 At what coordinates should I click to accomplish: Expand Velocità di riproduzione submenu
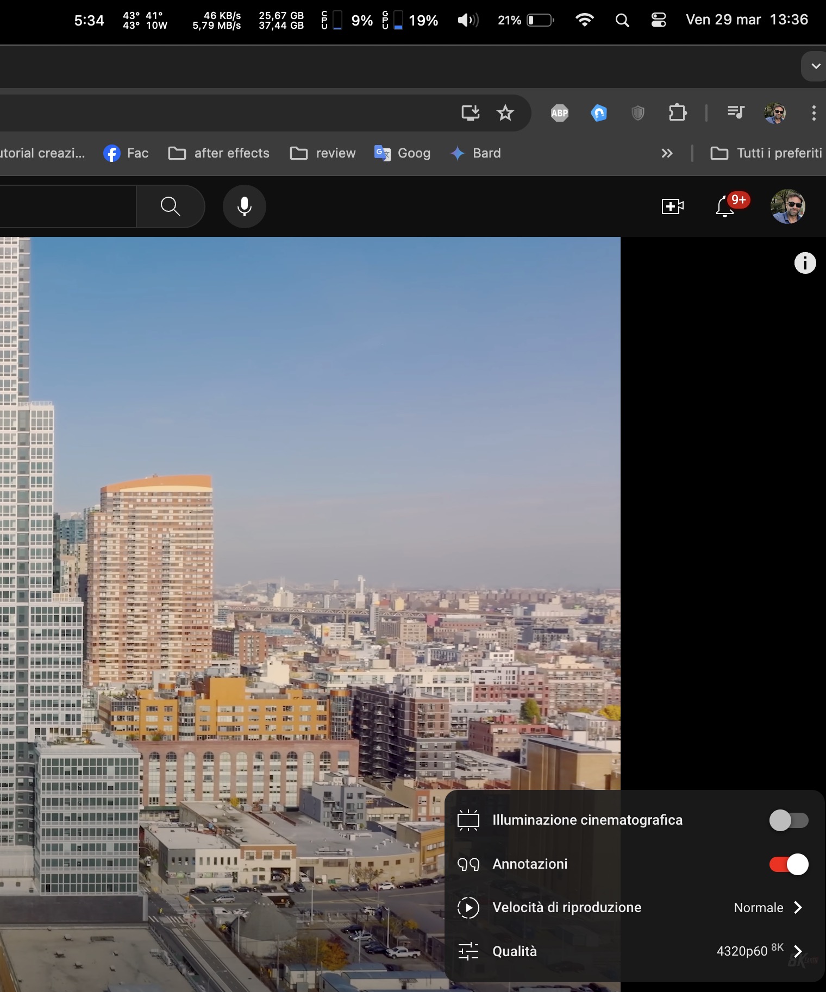[x=631, y=908]
